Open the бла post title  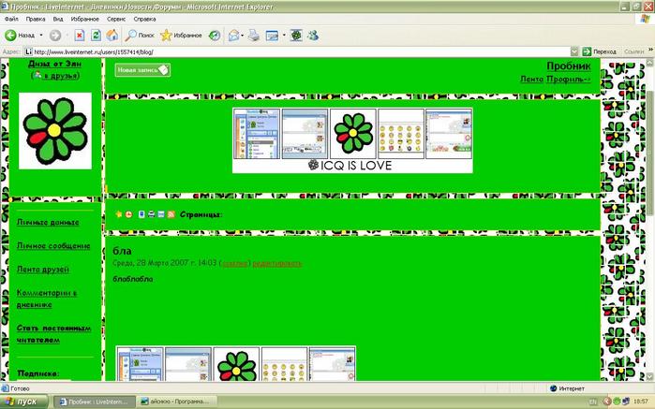122,251
